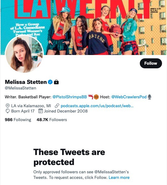Screen dimensions: 167x185
Task: Click the blue verified badge icon
Action: pos(50,82)
